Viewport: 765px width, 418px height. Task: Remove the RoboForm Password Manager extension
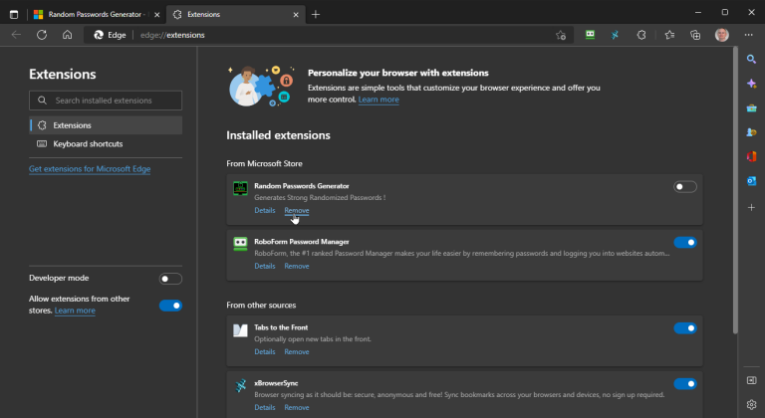coord(297,266)
